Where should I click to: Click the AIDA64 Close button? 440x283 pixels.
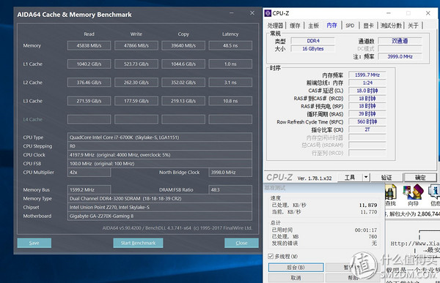(241, 243)
